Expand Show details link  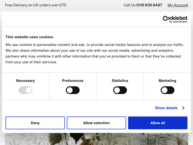[166, 108]
